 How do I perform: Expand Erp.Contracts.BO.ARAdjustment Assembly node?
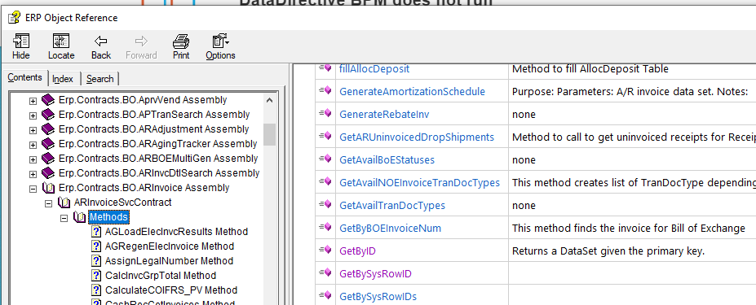click(33, 130)
